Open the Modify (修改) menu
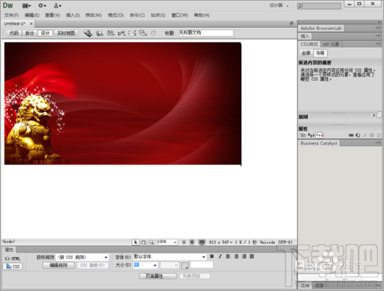The image size is (384, 291). (94, 15)
